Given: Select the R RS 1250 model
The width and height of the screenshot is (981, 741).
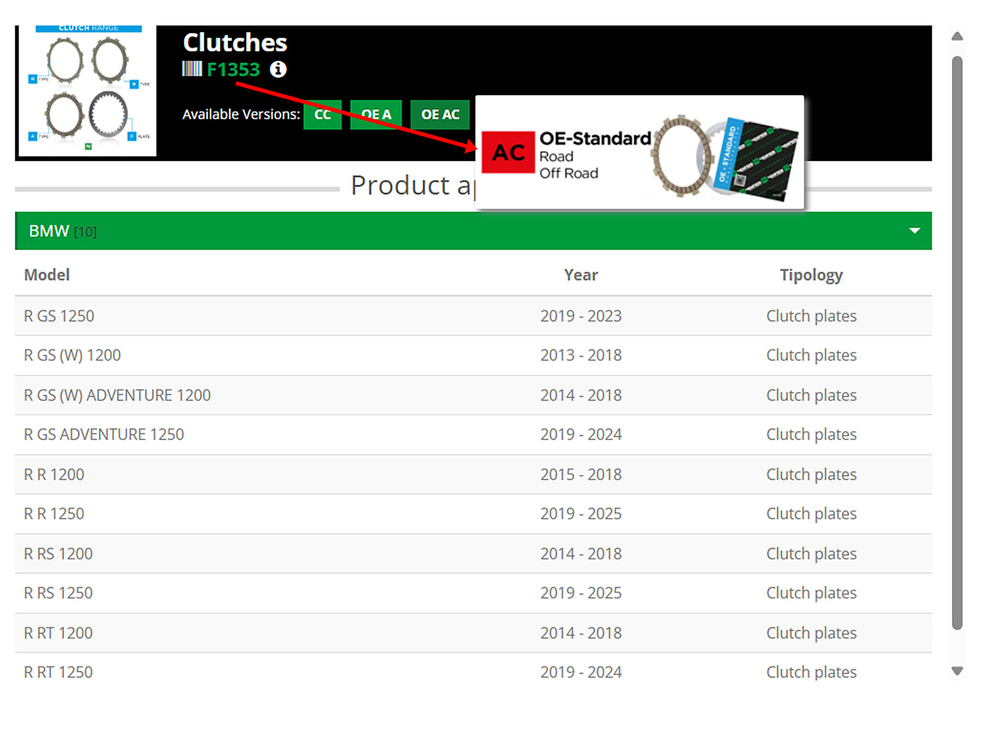Looking at the screenshot, I should coord(58,593).
